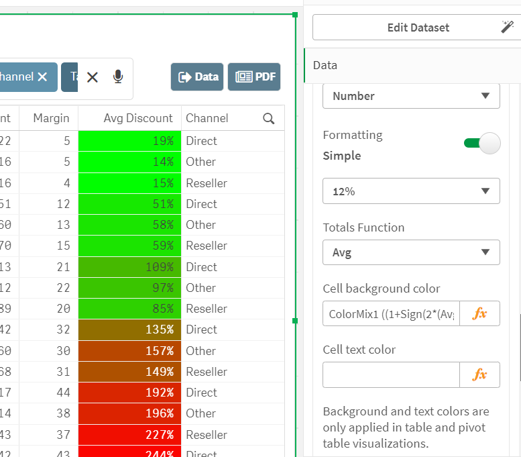Remove the Channel filter tag

(42, 77)
